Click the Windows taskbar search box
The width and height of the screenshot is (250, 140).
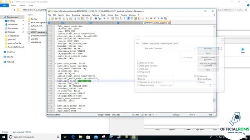point(34,137)
